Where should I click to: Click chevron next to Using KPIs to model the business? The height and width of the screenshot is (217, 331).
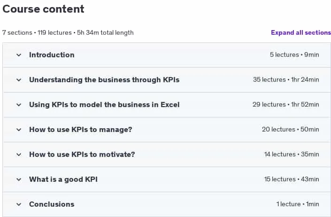[19, 105]
